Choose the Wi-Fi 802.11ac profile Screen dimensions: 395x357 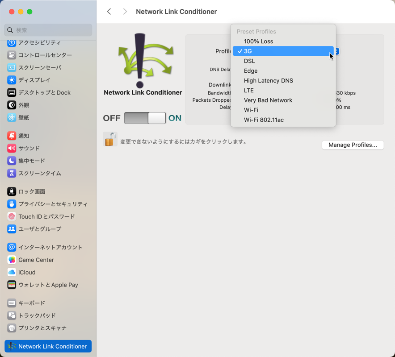click(x=283, y=120)
